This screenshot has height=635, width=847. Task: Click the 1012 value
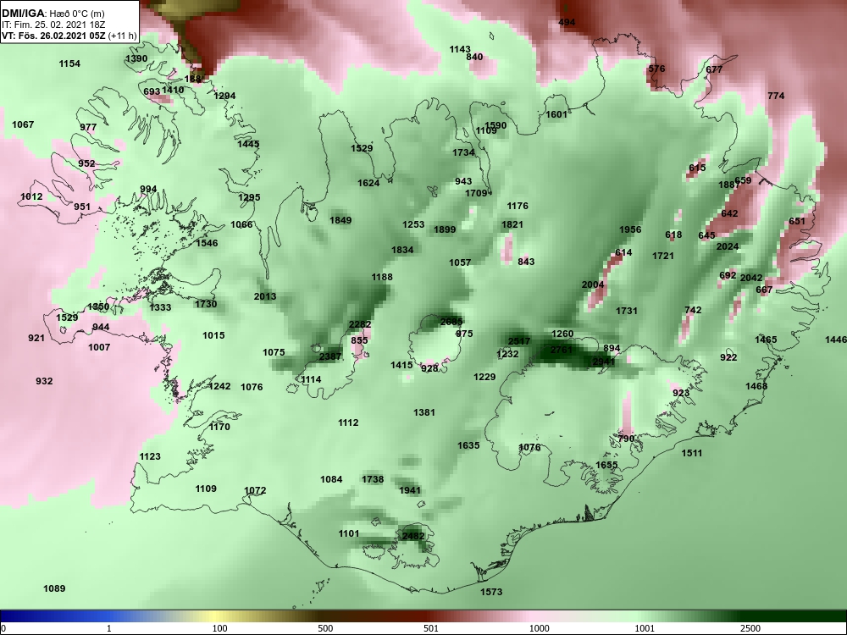click(x=31, y=196)
